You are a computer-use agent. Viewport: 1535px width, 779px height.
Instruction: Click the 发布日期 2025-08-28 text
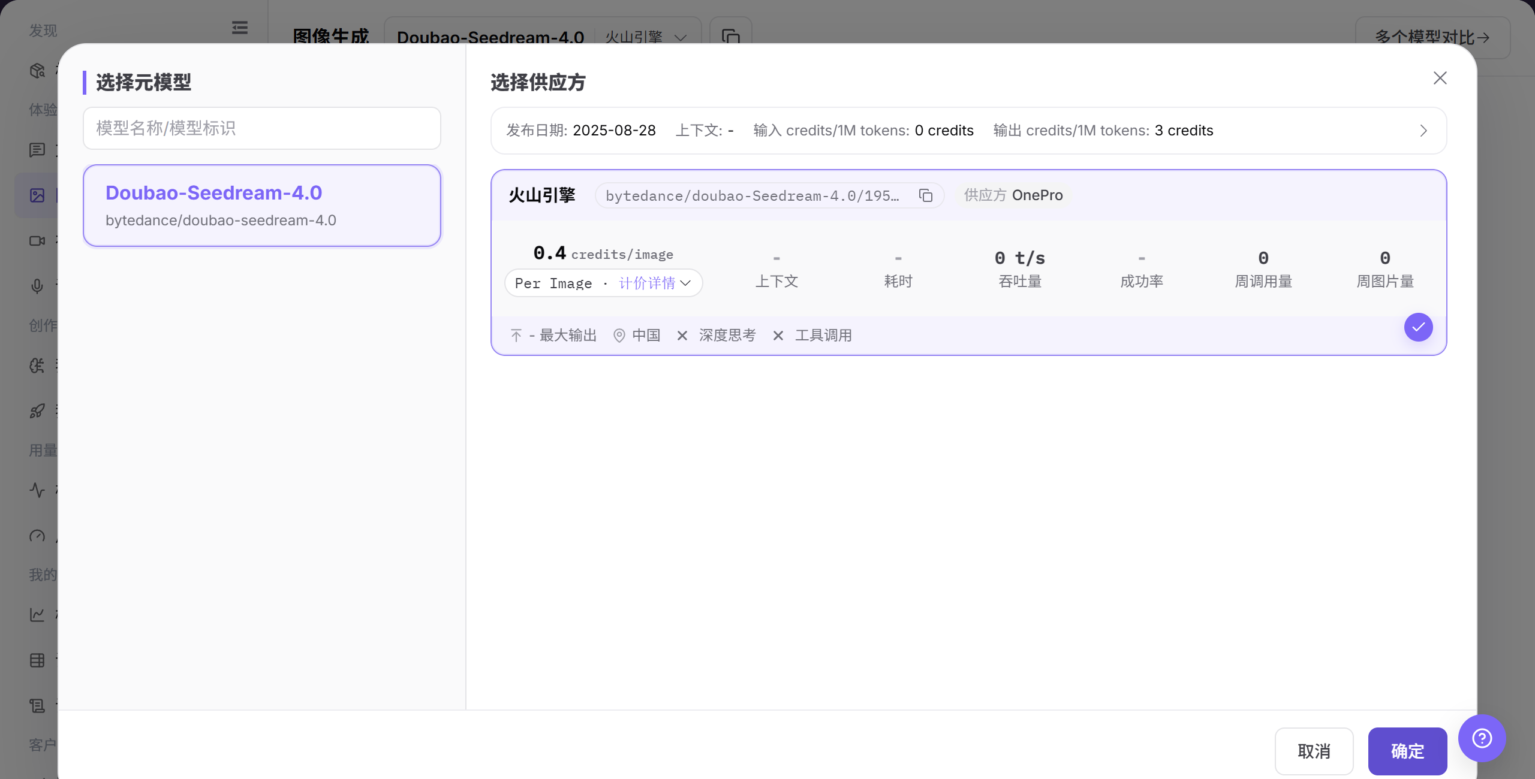point(581,131)
